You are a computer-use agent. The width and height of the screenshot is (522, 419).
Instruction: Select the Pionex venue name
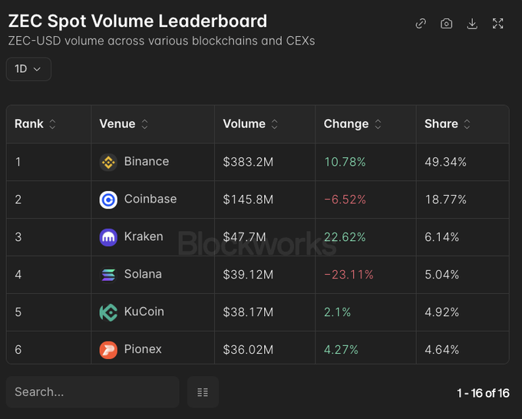click(x=143, y=349)
